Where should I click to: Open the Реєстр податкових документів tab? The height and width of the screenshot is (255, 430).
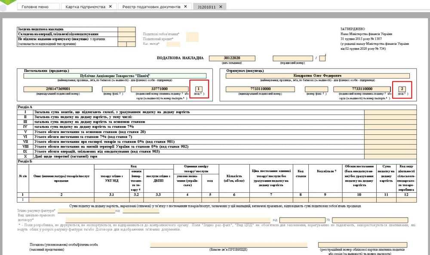coord(148,7)
